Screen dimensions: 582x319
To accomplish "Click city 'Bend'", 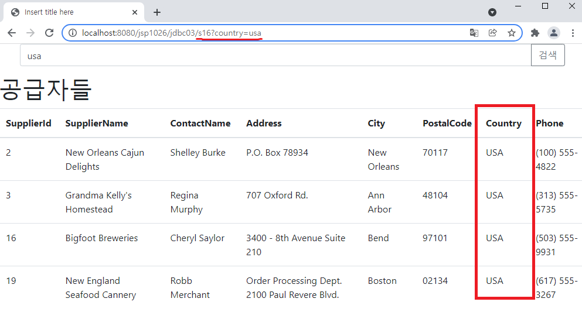I will click(378, 238).
